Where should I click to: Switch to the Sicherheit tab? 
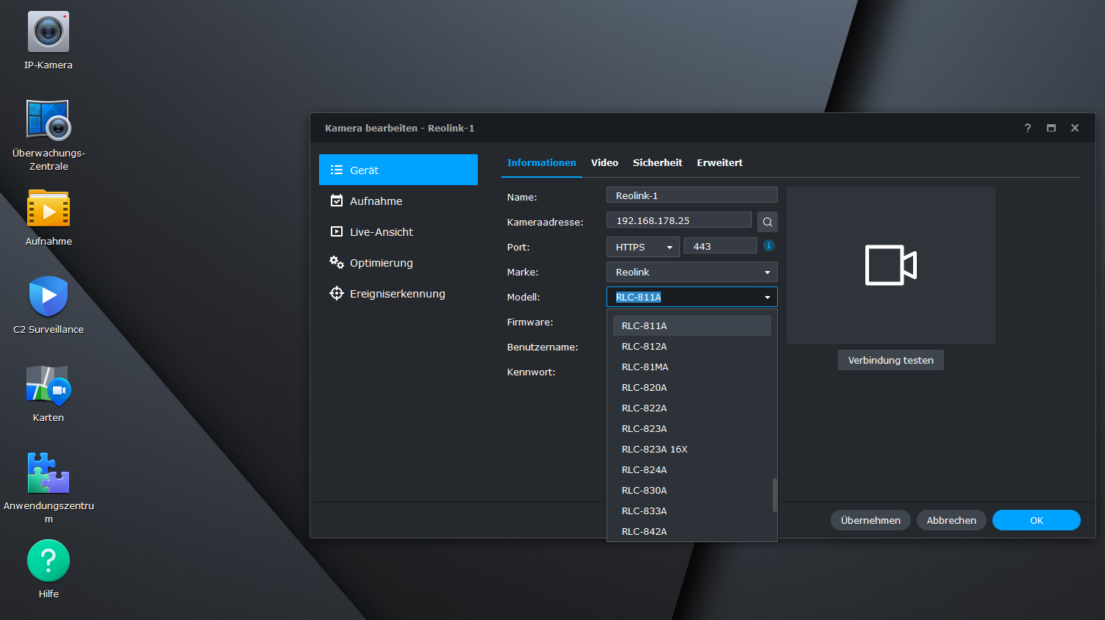(x=657, y=163)
